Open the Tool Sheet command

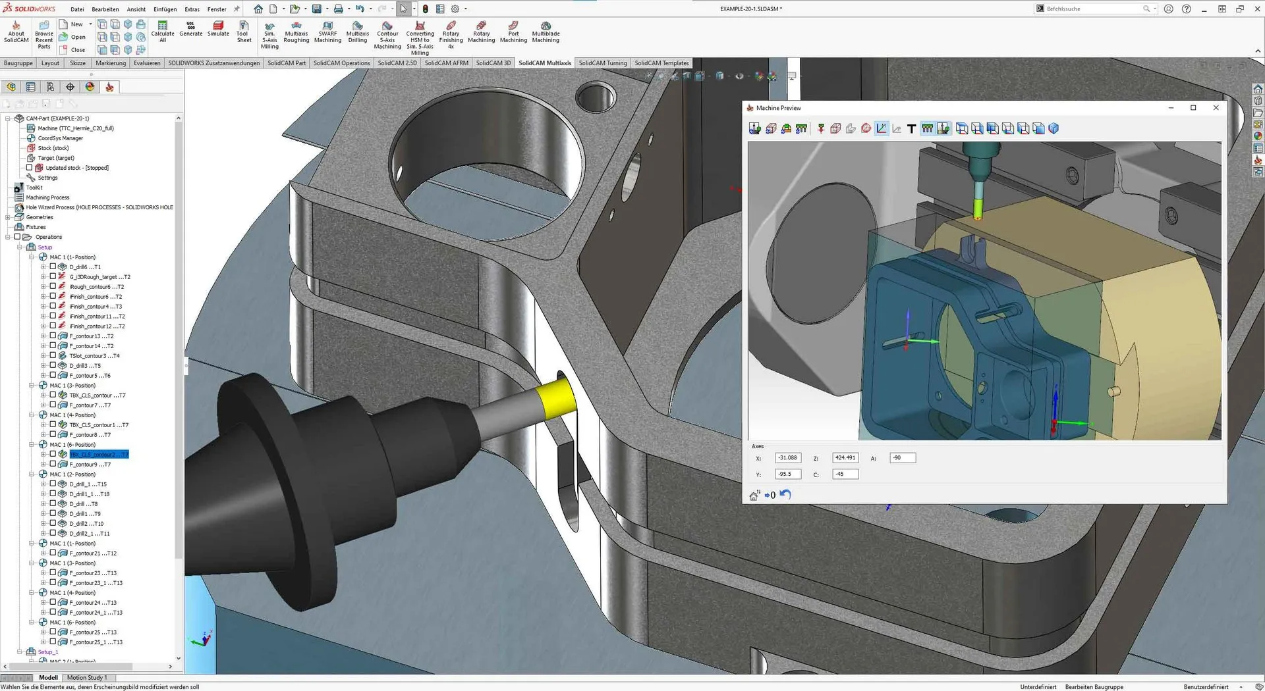tap(243, 32)
